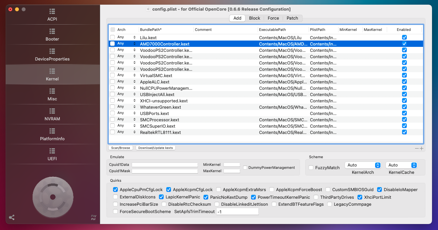438x230 pixels.
Task: Disable the Lilu.kext Enabled checkbox
Action: click(x=404, y=38)
